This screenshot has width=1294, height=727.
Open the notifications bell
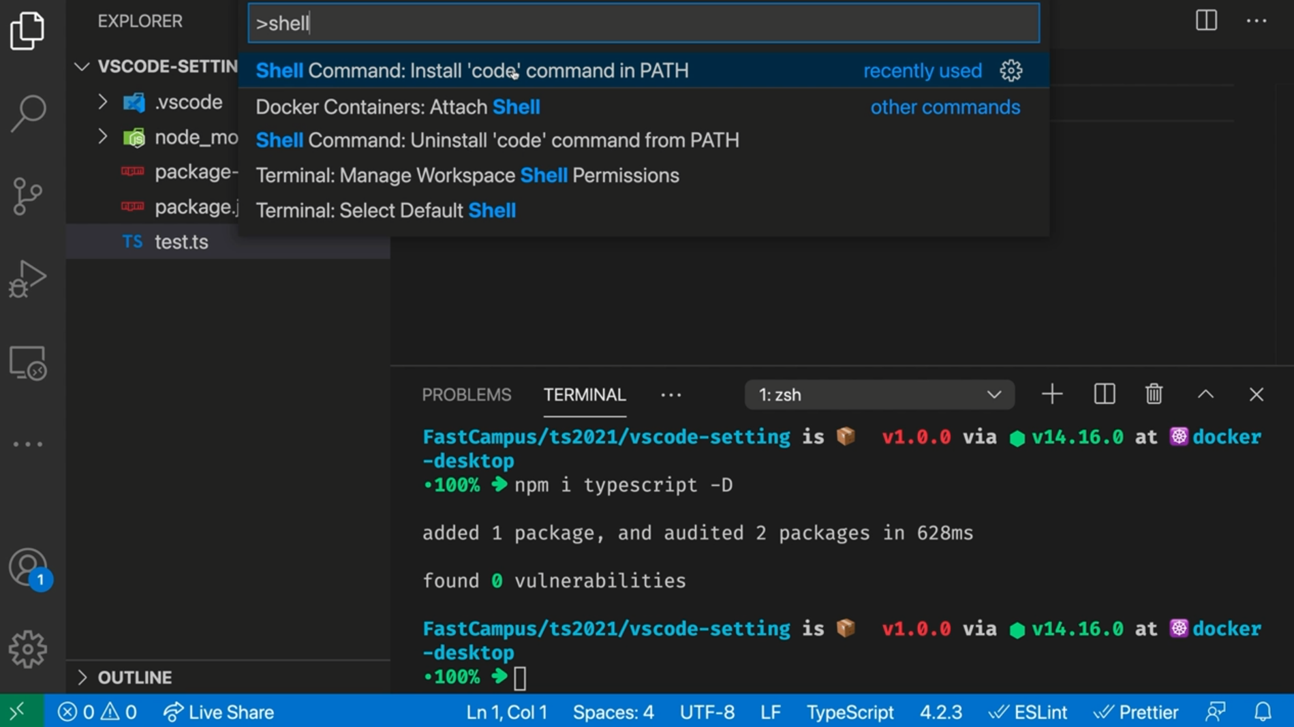click(1264, 712)
